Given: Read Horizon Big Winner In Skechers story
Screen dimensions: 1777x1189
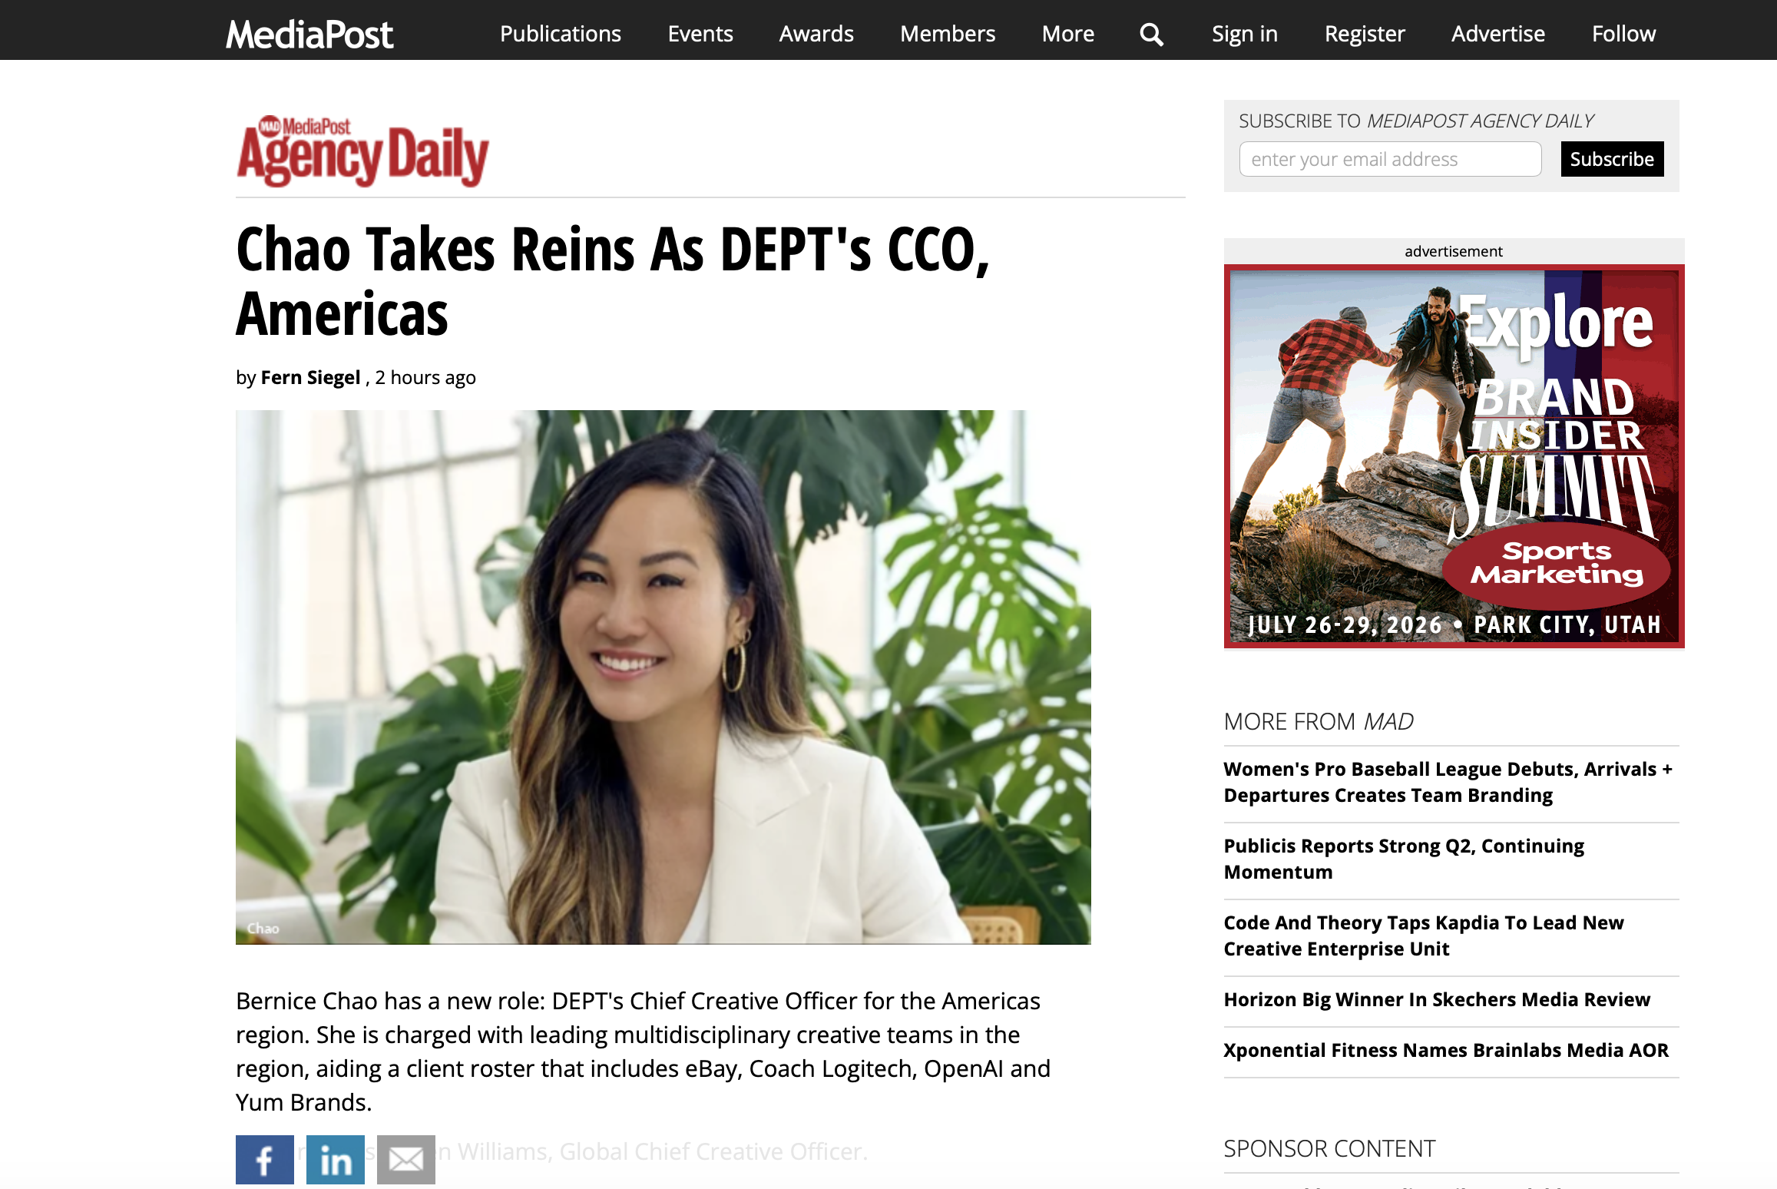Looking at the screenshot, I should coord(1437,999).
